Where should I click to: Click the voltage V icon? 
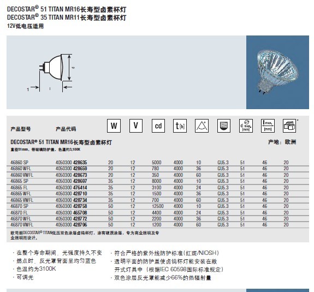tap(136, 126)
